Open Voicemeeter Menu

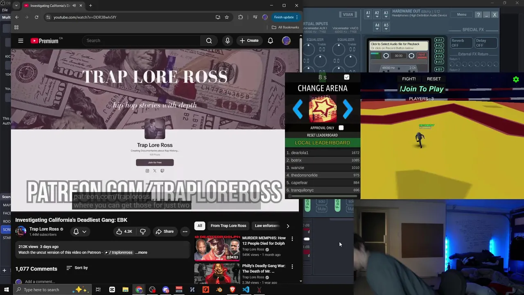(x=461, y=15)
